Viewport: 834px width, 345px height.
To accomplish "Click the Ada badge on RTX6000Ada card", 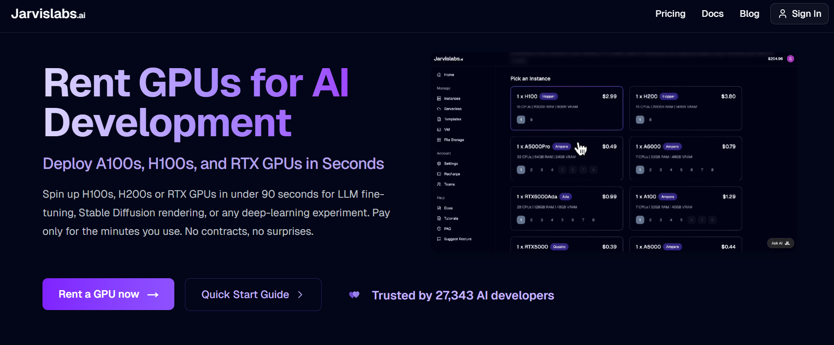I will [x=565, y=197].
